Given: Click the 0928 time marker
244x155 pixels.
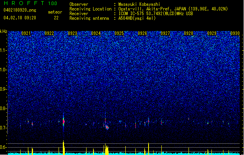Looking at the screenshot, I should pyautogui.click(x=189, y=33).
